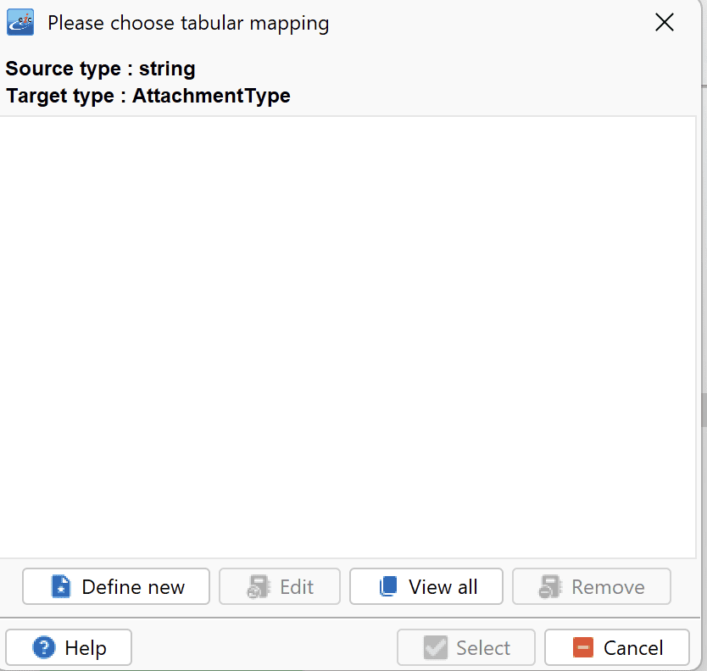Click the blue question mark Help icon
Image resolution: width=707 pixels, height=671 pixels.
(44, 647)
